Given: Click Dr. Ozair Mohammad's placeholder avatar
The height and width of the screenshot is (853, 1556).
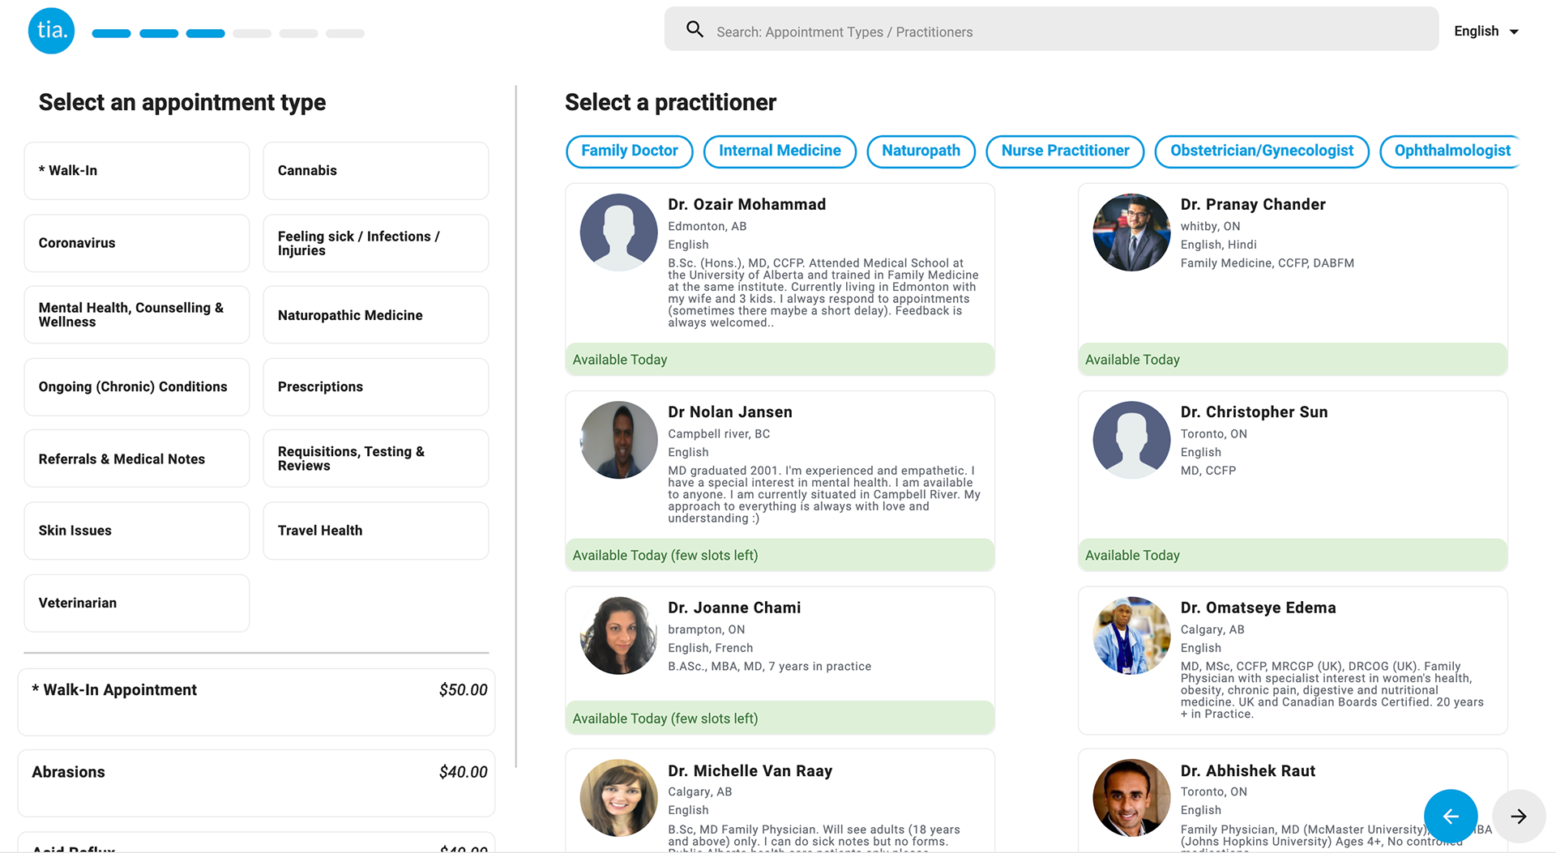Looking at the screenshot, I should pos(618,232).
